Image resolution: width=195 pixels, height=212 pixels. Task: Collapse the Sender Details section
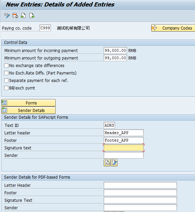click(29, 110)
